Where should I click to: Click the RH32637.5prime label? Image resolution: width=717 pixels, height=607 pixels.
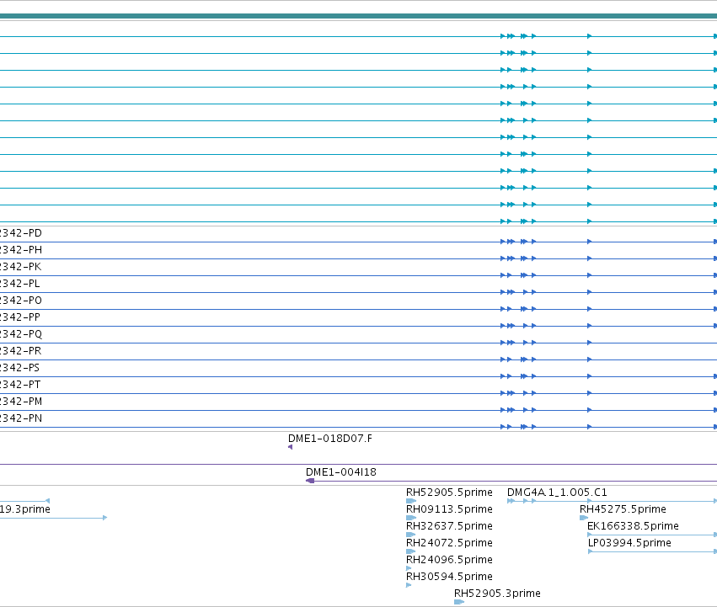pos(450,526)
